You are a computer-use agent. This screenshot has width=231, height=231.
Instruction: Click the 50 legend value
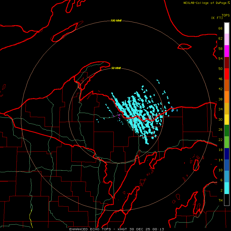220,69
